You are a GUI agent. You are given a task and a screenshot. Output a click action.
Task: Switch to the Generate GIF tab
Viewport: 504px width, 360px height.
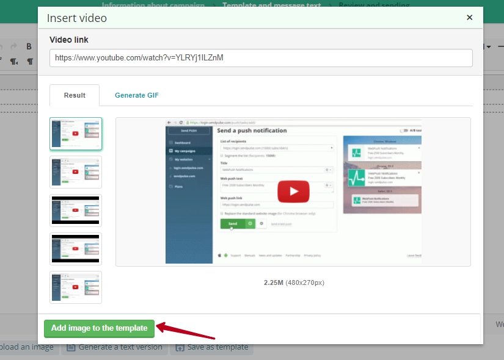tap(136, 96)
